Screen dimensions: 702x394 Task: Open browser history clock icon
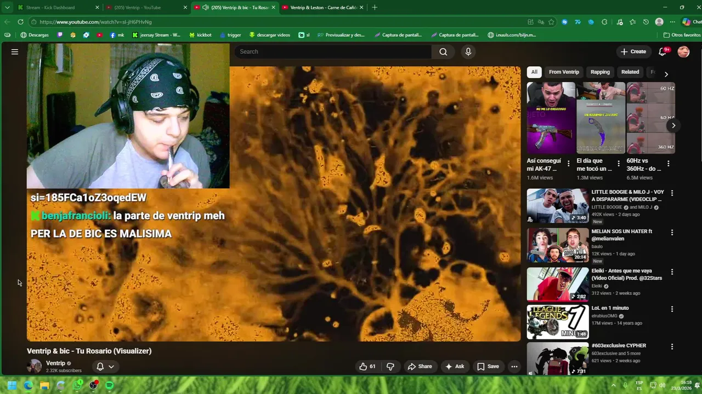(646, 22)
